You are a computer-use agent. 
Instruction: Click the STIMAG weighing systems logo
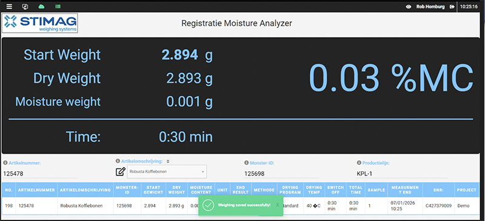click(40, 23)
